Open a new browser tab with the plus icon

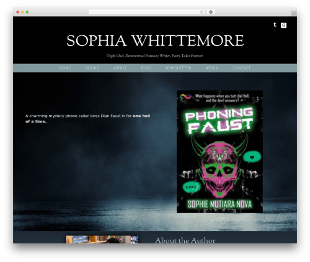pyautogui.click(x=294, y=14)
